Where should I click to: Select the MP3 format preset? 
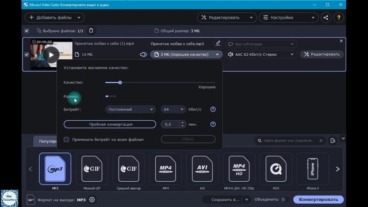coord(55,168)
